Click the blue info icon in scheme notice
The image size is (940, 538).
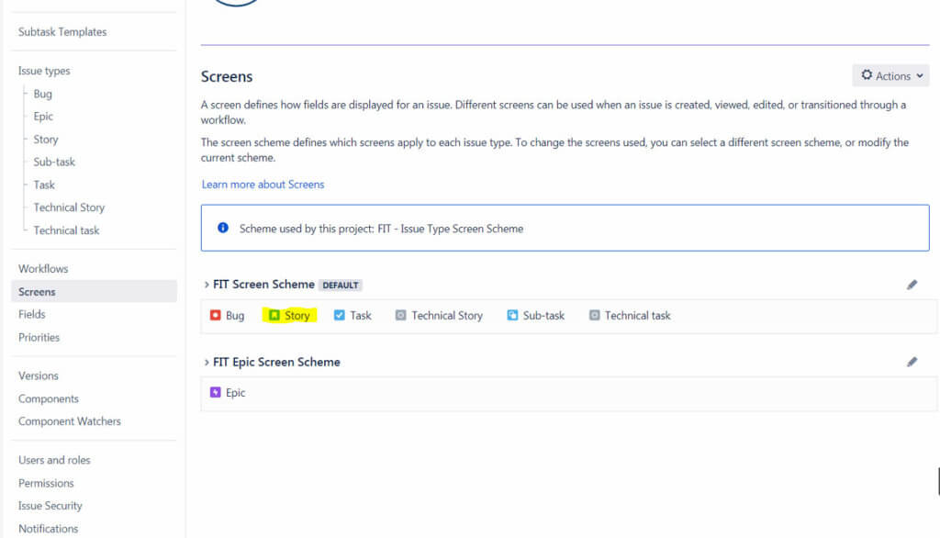pos(223,228)
